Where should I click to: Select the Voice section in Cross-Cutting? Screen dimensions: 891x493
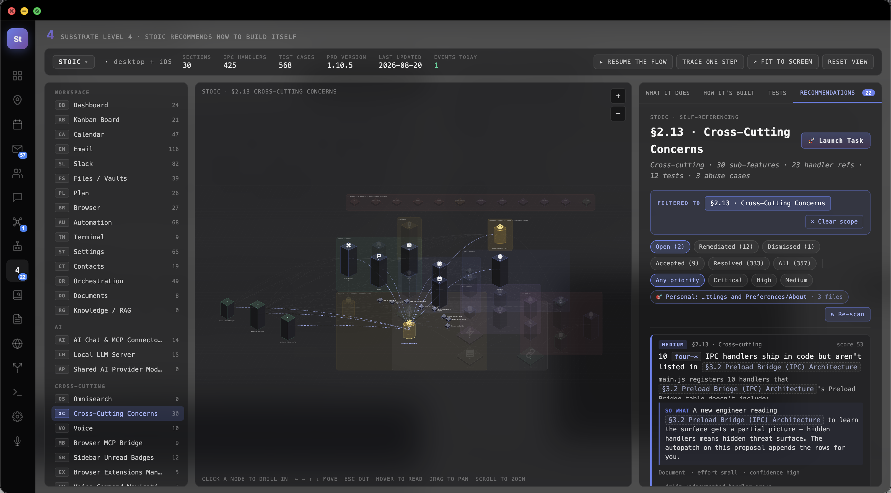(118, 428)
